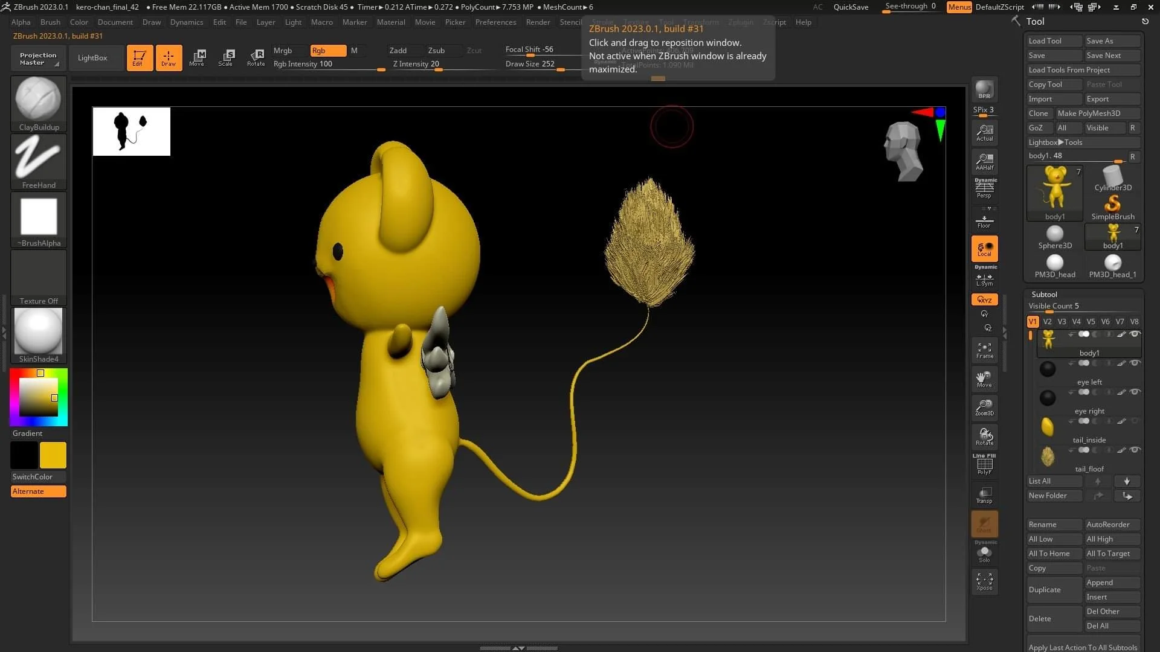Open the Zplugin menu

(741, 22)
